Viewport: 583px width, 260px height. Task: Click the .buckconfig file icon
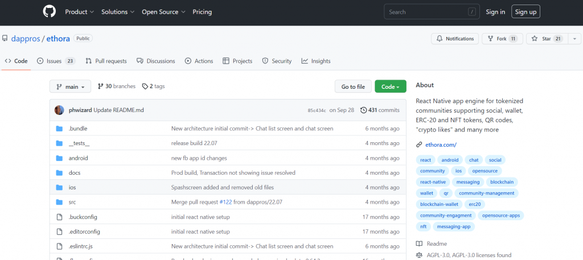59,217
